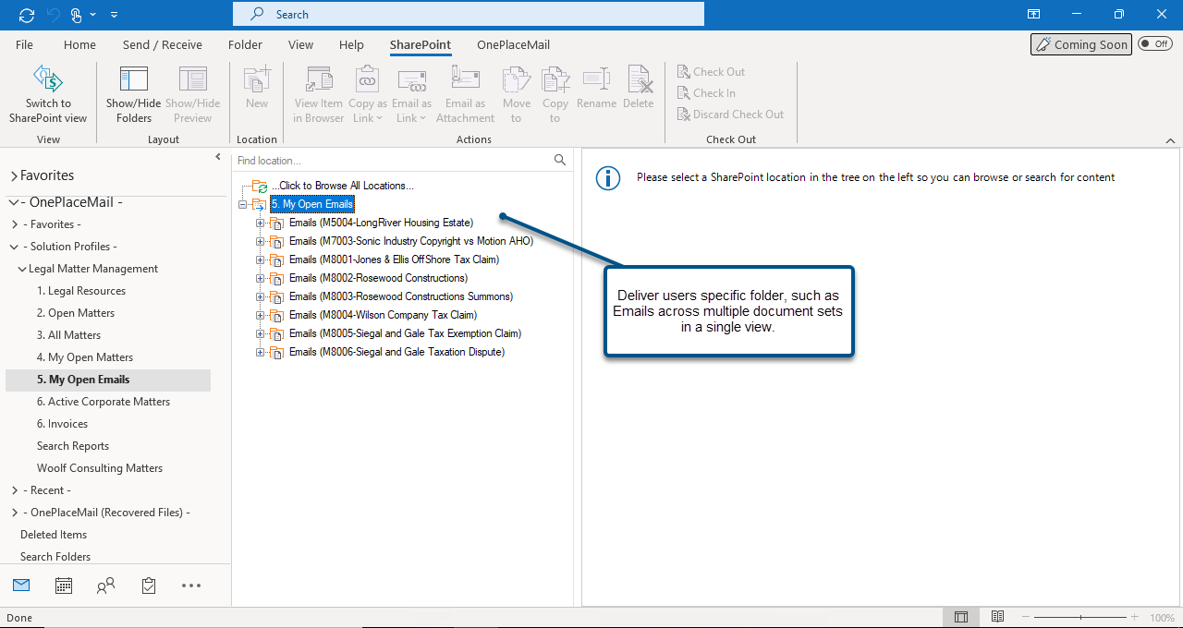
Task: Open the Copy as Link dropdown
Action: (x=368, y=111)
